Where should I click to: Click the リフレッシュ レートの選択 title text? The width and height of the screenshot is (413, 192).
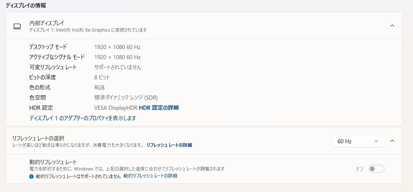pyautogui.click(x=38, y=138)
